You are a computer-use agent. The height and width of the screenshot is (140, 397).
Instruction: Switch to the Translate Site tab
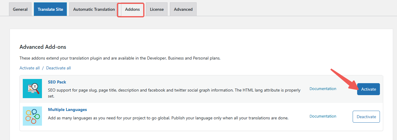click(50, 9)
